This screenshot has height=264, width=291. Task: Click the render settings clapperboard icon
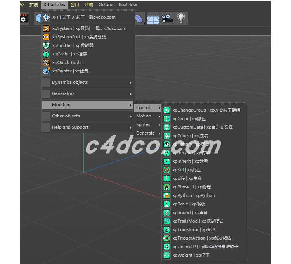tap(24, 18)
